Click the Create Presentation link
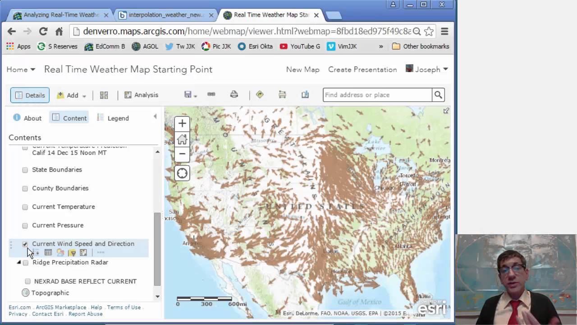Screen dimensions: 577x325 [x=362, y=70]
